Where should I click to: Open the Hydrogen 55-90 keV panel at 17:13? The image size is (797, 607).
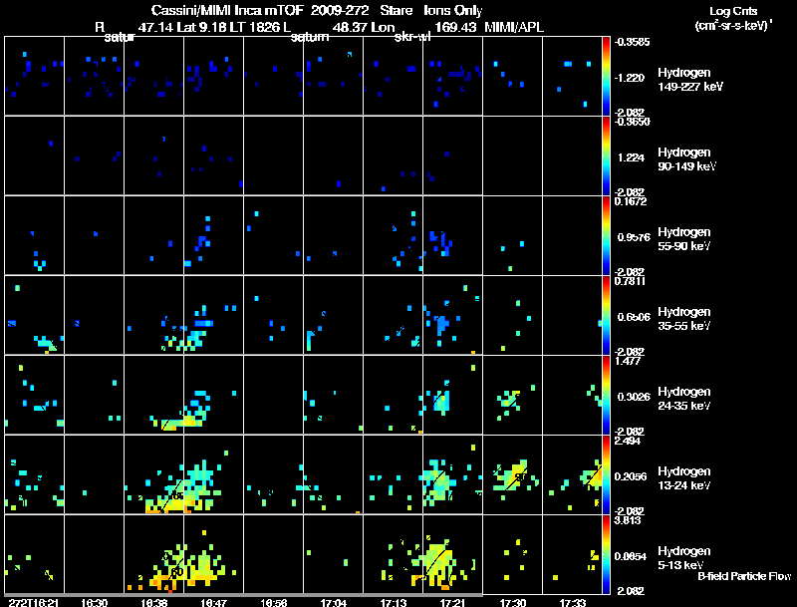click(393, 235)
